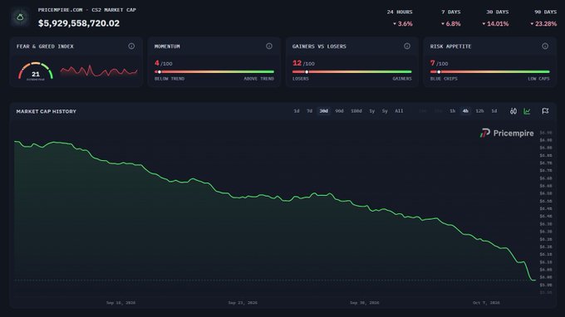This screenshot has width=565, height=317.
Task: Select the All time range tab
Action: click(399, 111)
